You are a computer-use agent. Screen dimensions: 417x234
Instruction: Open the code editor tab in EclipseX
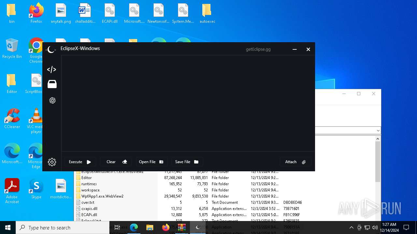click(x=51, y=70)
